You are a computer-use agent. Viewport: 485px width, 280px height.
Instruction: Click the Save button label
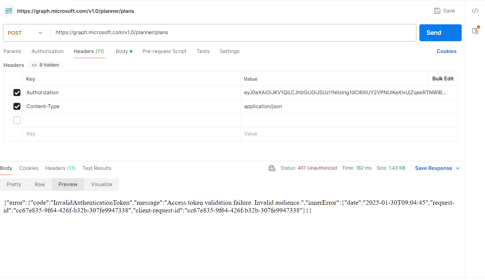[x=449, y=11]
